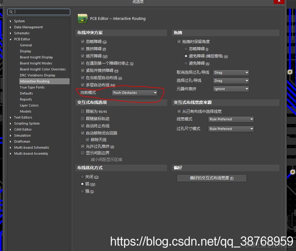Click the PCB Editor page icon

coord(83,18)
